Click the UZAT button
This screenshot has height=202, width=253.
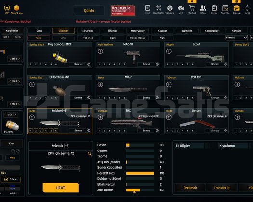pos(61,188)
